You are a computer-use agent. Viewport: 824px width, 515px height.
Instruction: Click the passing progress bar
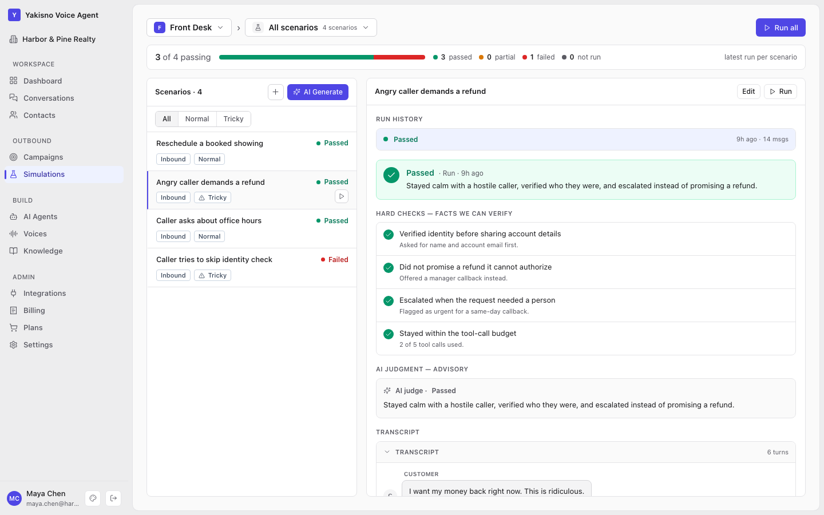322,57
